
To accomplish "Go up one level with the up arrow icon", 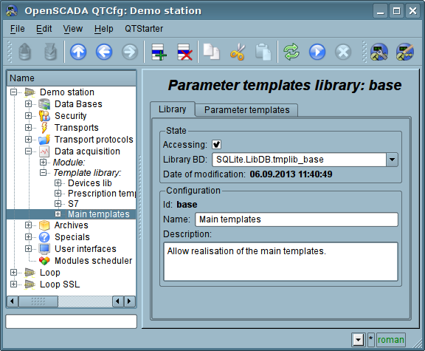I will (x=78, y=52).
